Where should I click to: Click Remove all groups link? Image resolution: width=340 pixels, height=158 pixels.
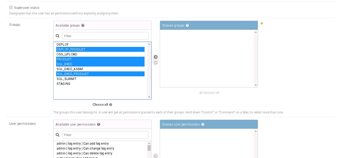coord(209,93)
